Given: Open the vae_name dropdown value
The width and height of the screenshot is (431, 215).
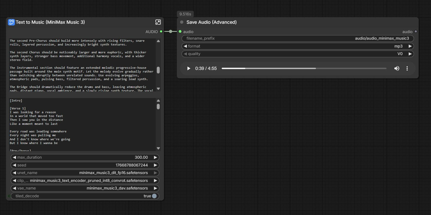Looking at the screenshot, I should coord(117,188).
